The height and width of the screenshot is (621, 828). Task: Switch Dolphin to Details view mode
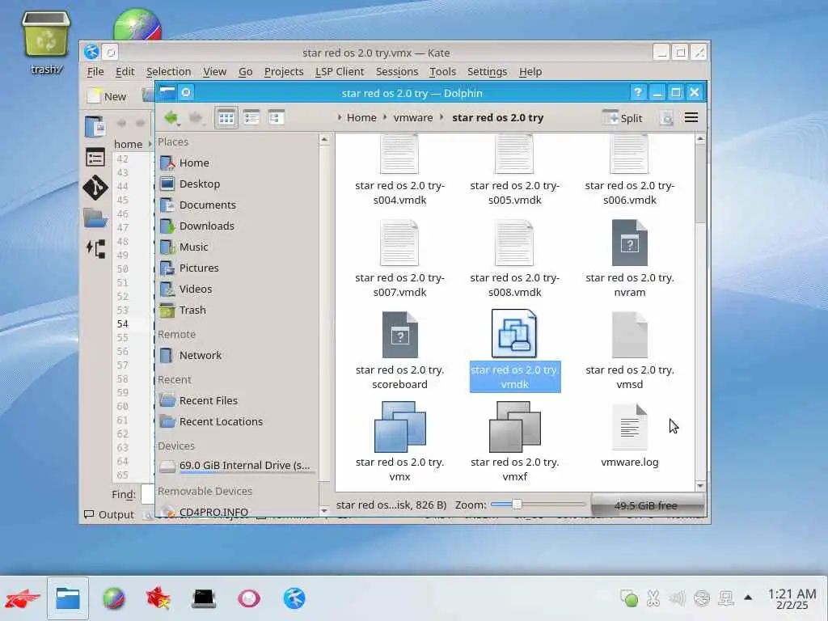pyautogui.click(x=277, y=117)
